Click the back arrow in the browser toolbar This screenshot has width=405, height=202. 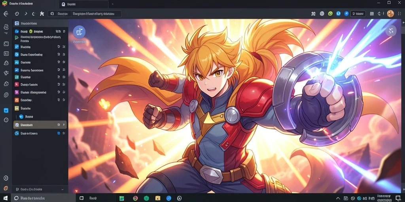click(x=6, y=14)
